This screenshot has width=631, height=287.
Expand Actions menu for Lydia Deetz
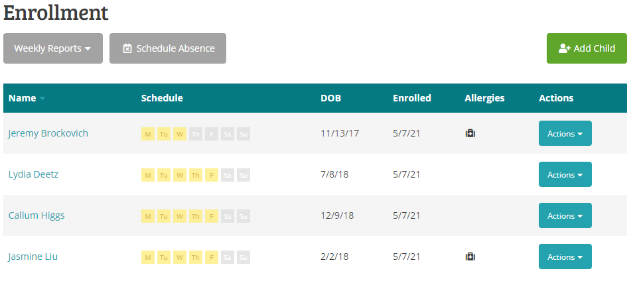pos(565,174)
